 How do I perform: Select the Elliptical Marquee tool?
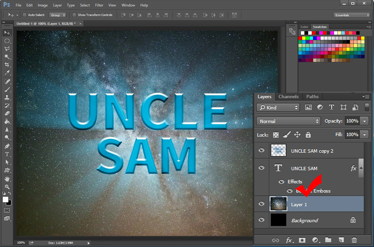point(7,41)
